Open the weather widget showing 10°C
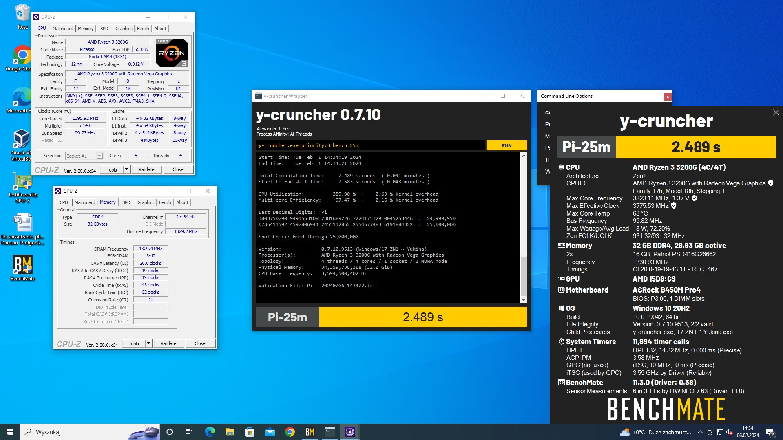 655,432
